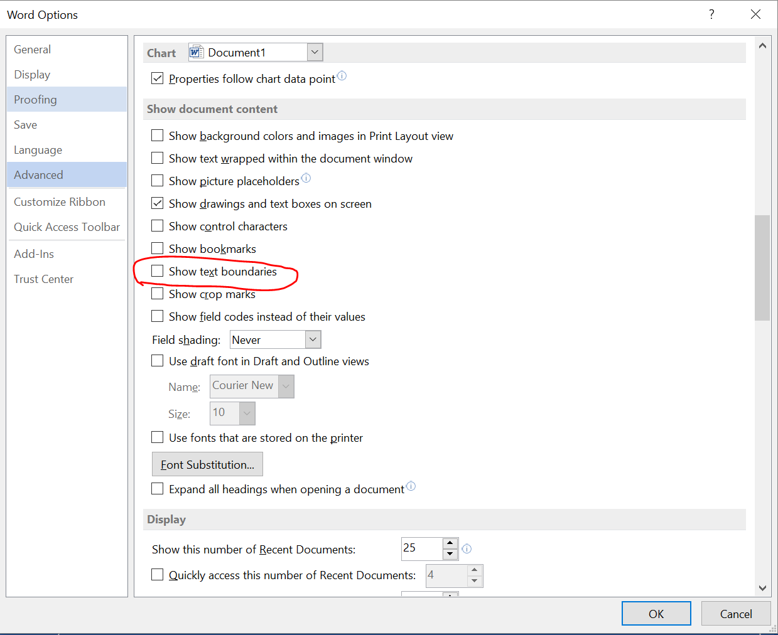Enable Show background colors and images checkbox
778x635 pixels.
[x=158, y=136]
